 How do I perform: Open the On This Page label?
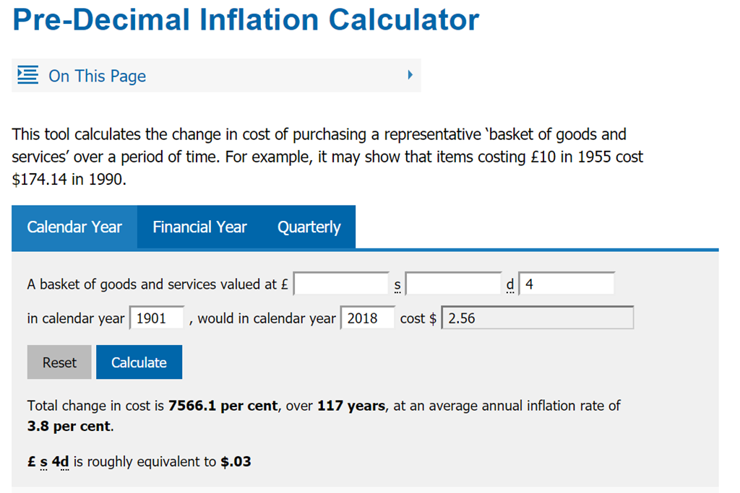pyautogui.click(x=97, y=76)
